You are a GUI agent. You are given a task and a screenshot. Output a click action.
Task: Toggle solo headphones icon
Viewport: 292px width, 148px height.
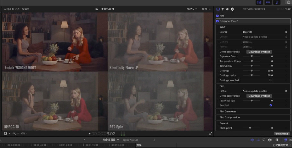coord(264,140)
